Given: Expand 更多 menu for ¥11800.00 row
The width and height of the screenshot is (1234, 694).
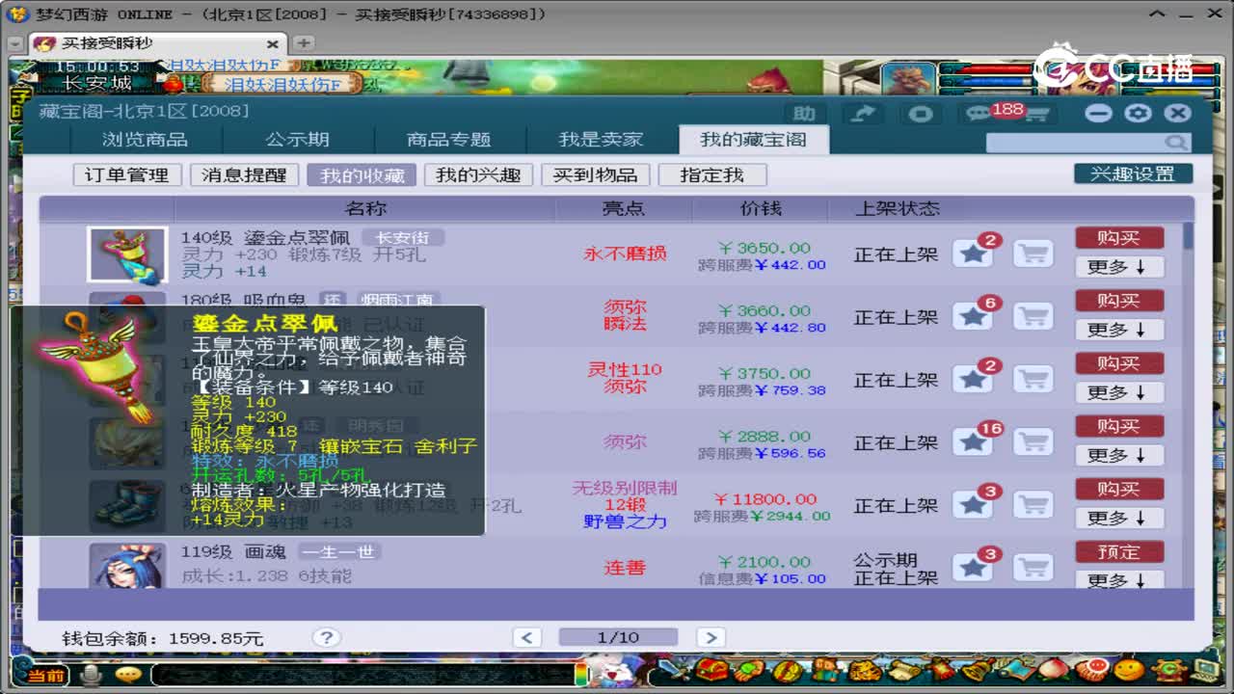Looking at the screenshot, I should [x=1118, y=518].
